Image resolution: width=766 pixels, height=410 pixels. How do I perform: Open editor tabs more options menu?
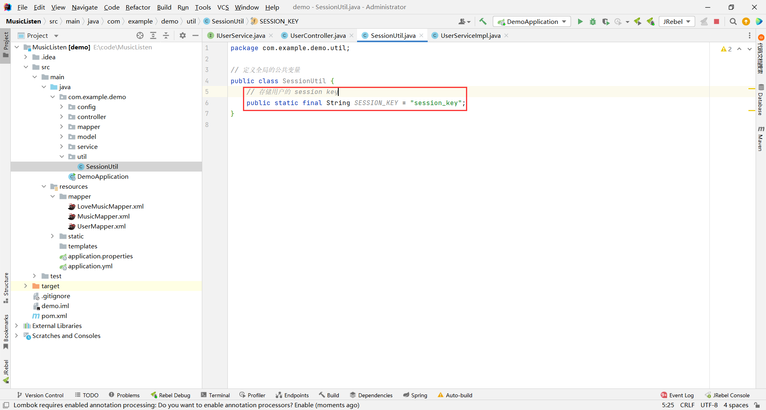coord(750,35)
